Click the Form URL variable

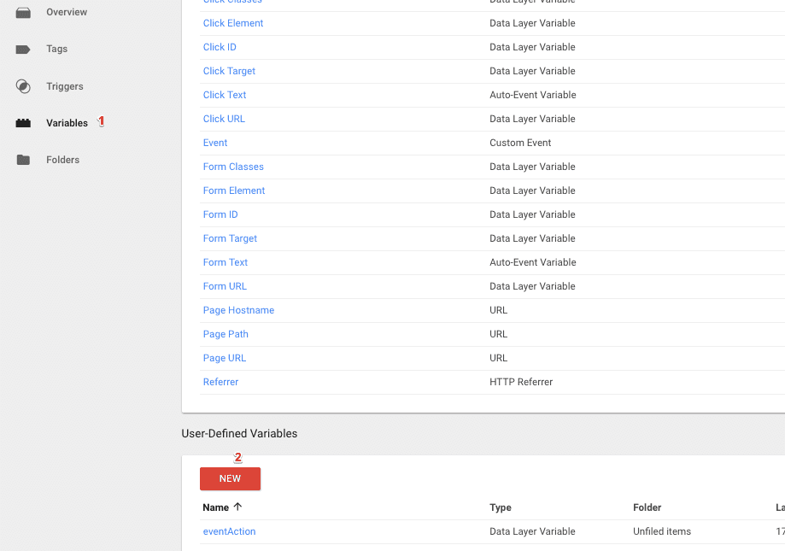coord(225,286)
